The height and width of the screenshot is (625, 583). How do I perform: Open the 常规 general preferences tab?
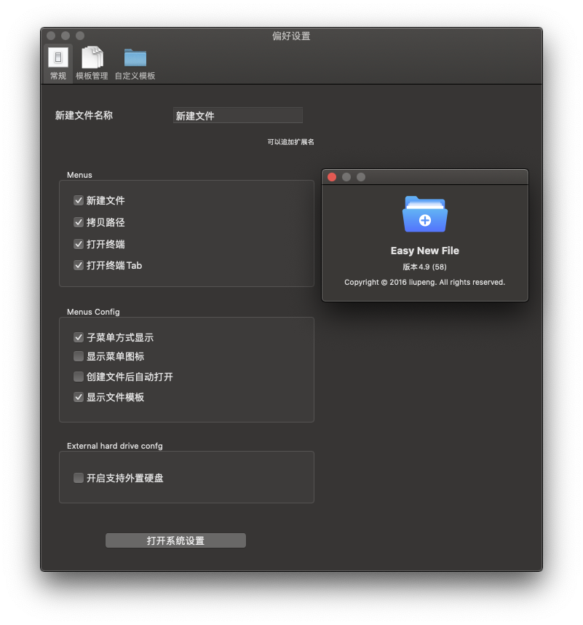58,63
